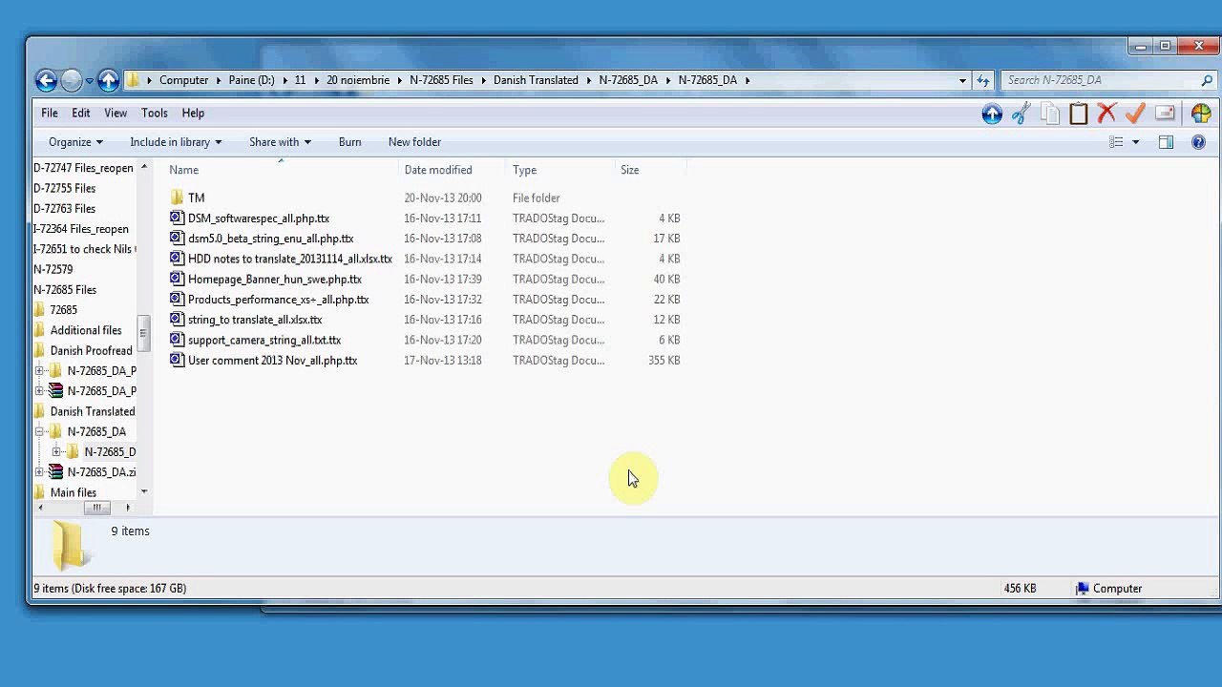Open the View menu

tap(116, 113)
